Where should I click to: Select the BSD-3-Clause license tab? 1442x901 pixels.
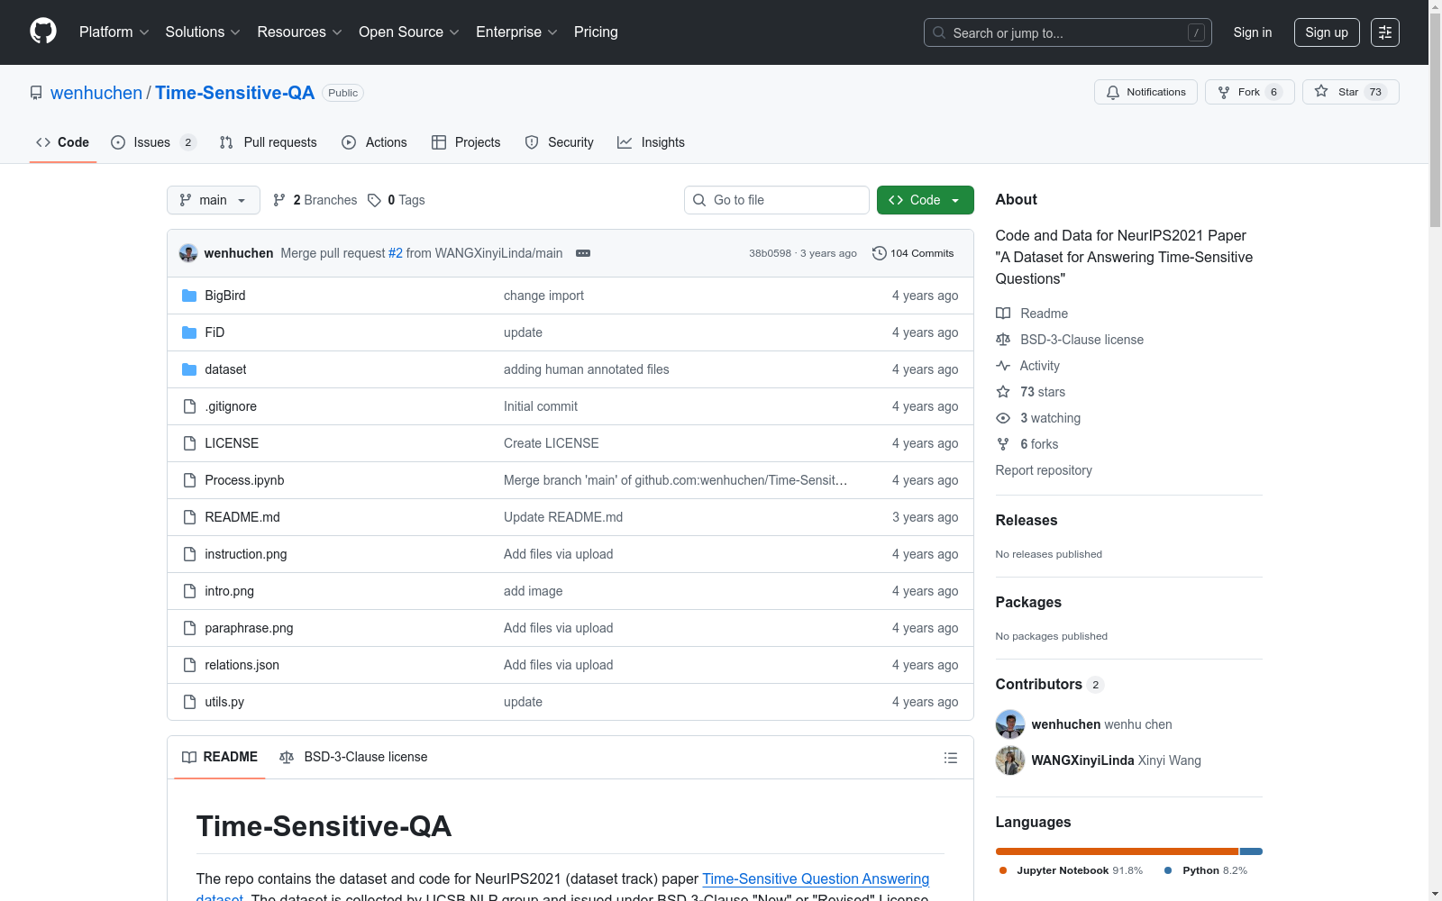(x=354, y=758)
